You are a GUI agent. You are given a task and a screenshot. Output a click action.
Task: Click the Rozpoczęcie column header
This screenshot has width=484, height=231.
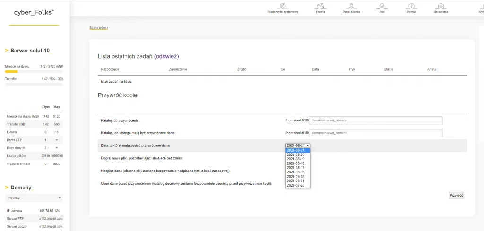pos(110,70)
